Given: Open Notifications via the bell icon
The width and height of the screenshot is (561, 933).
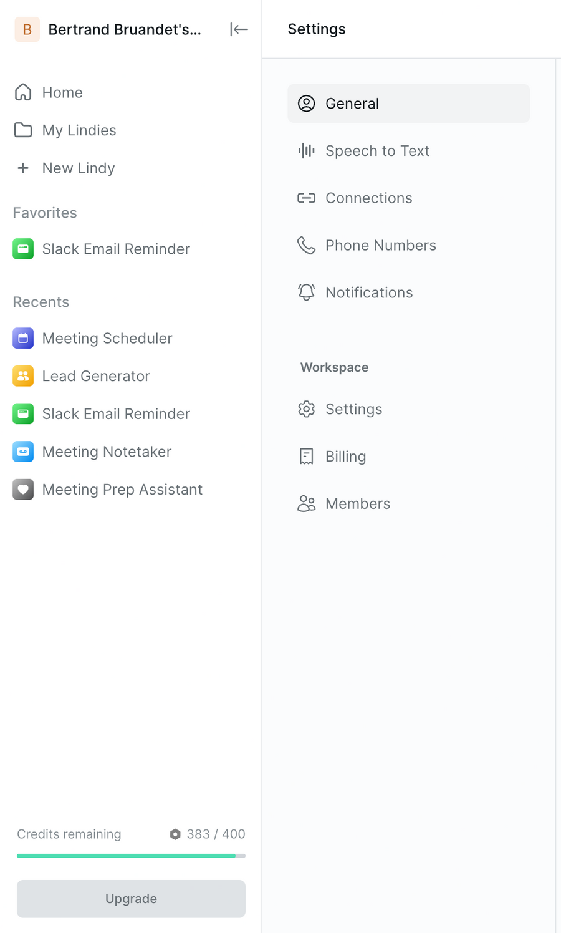Looking at the screenshot, I should coord(306,292).
